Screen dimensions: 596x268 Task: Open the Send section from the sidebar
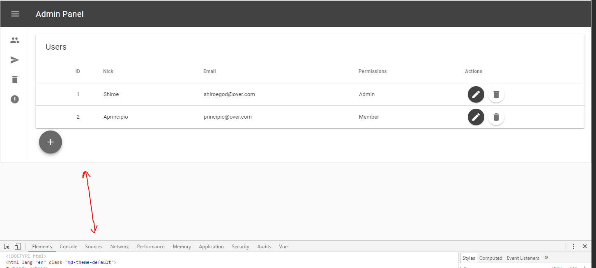click(x=15, y=60)
